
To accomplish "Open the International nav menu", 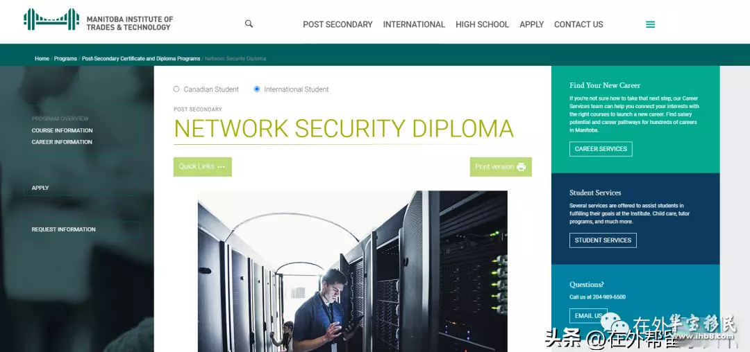I will pyautogui.click(x=414, y=24).
